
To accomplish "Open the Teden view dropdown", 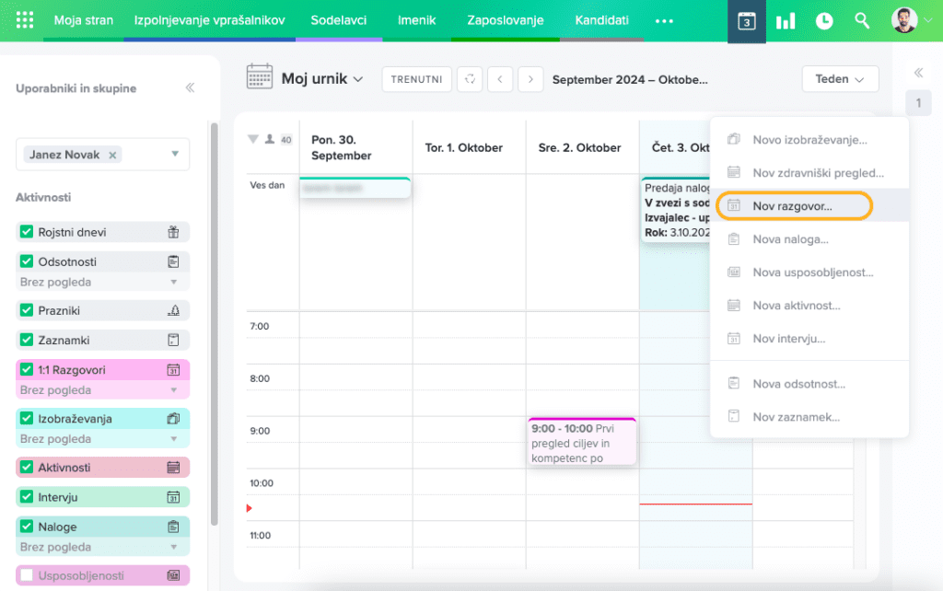I will [x=840, y=79].
